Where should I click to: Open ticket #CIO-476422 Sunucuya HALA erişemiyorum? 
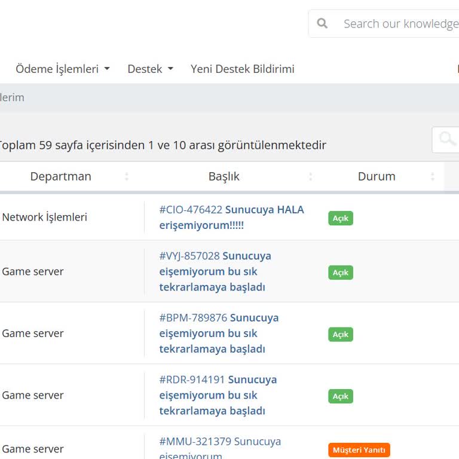pyautogui.click(x=231, y=218)
